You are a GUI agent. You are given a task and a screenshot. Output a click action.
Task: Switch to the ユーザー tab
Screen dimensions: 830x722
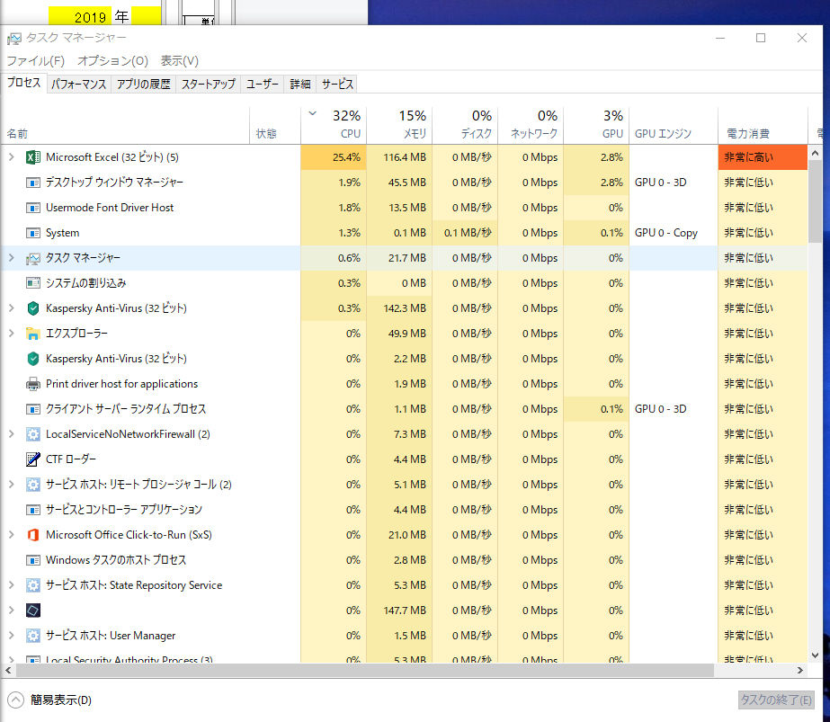262,85
